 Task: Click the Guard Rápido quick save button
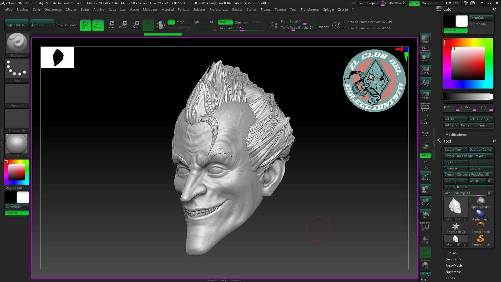tap(368, 3)
